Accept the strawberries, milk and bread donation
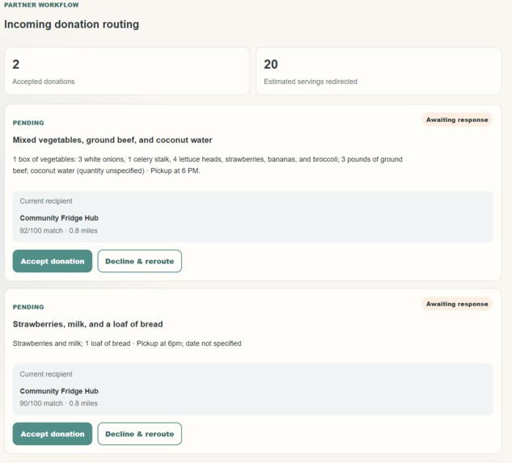The width and height of the screenshot is (512, 463). tap(53, 434)
